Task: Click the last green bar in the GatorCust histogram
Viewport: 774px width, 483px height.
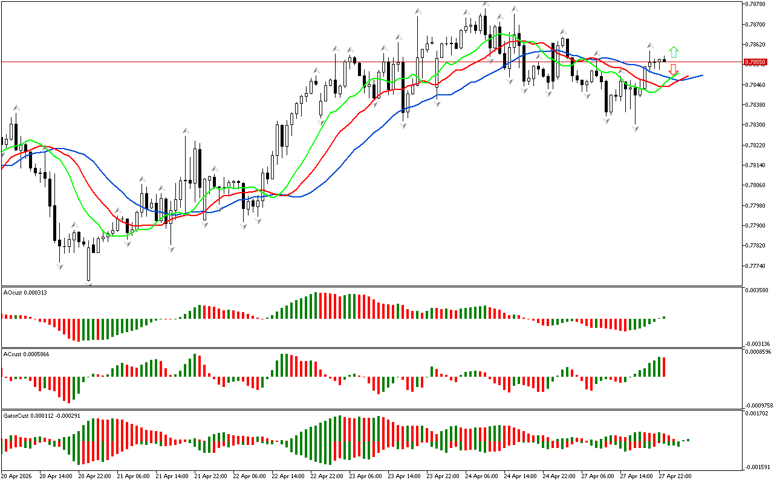Action: coord(688,440)
